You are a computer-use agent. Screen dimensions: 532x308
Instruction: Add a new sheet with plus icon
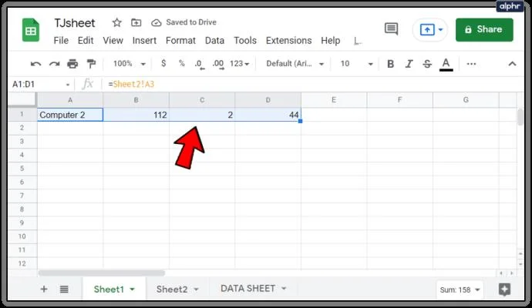44,289
